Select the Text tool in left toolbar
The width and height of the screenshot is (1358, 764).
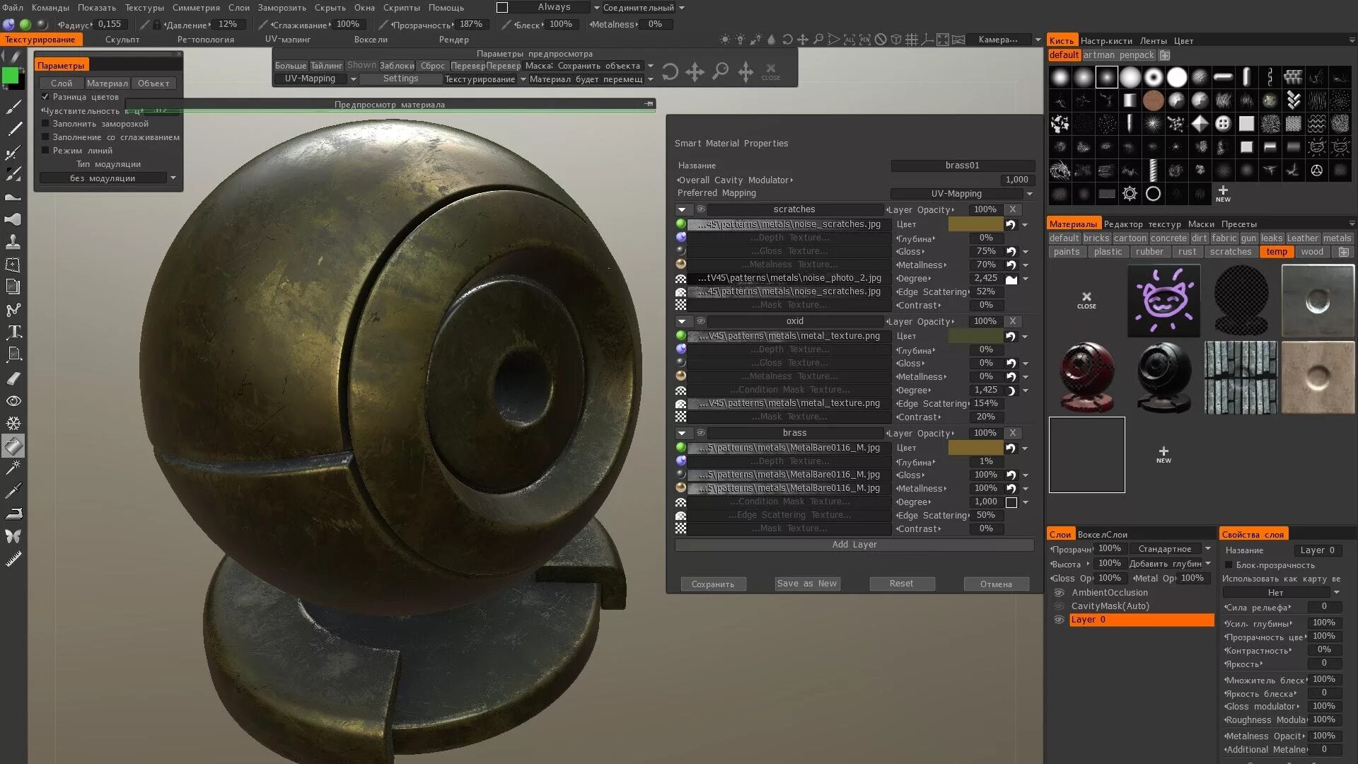click(13, 332)
